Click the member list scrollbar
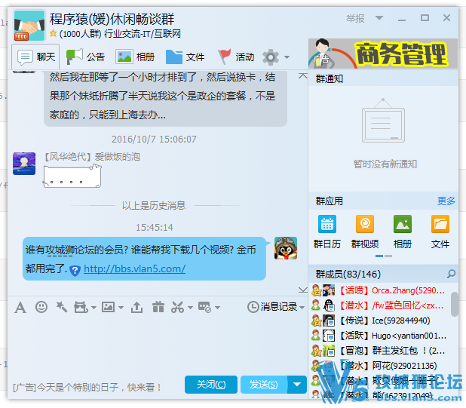 click(455, 305)
